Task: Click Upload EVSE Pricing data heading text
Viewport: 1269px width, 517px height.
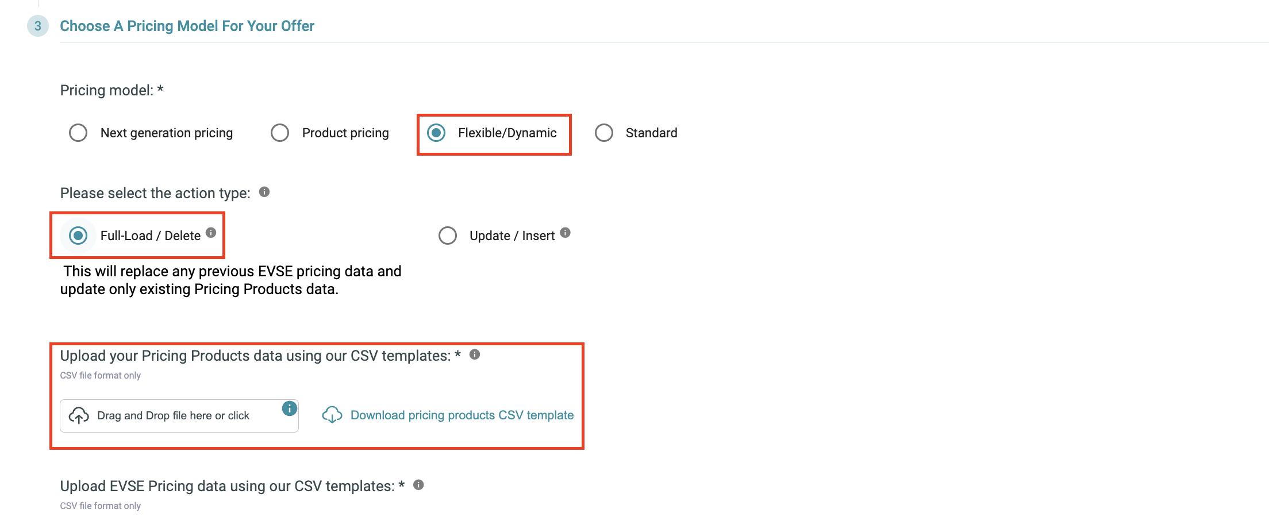Action: tap(232, 486)
